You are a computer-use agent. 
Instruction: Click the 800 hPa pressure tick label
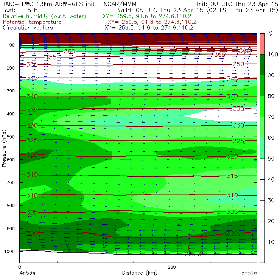11,205
